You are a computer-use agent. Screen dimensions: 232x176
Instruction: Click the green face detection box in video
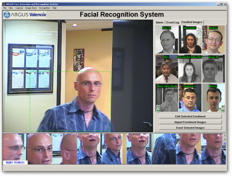click(x=70, y=101)
